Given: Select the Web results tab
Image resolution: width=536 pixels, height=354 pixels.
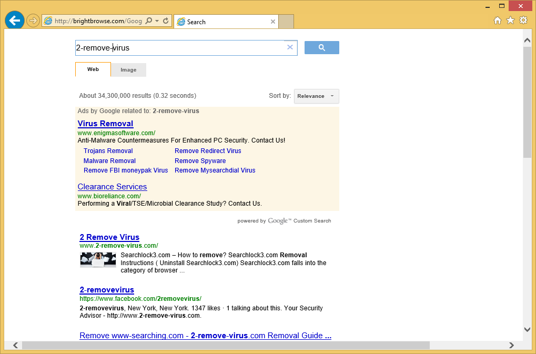Looking at the screenshot, I should point(93,69).
